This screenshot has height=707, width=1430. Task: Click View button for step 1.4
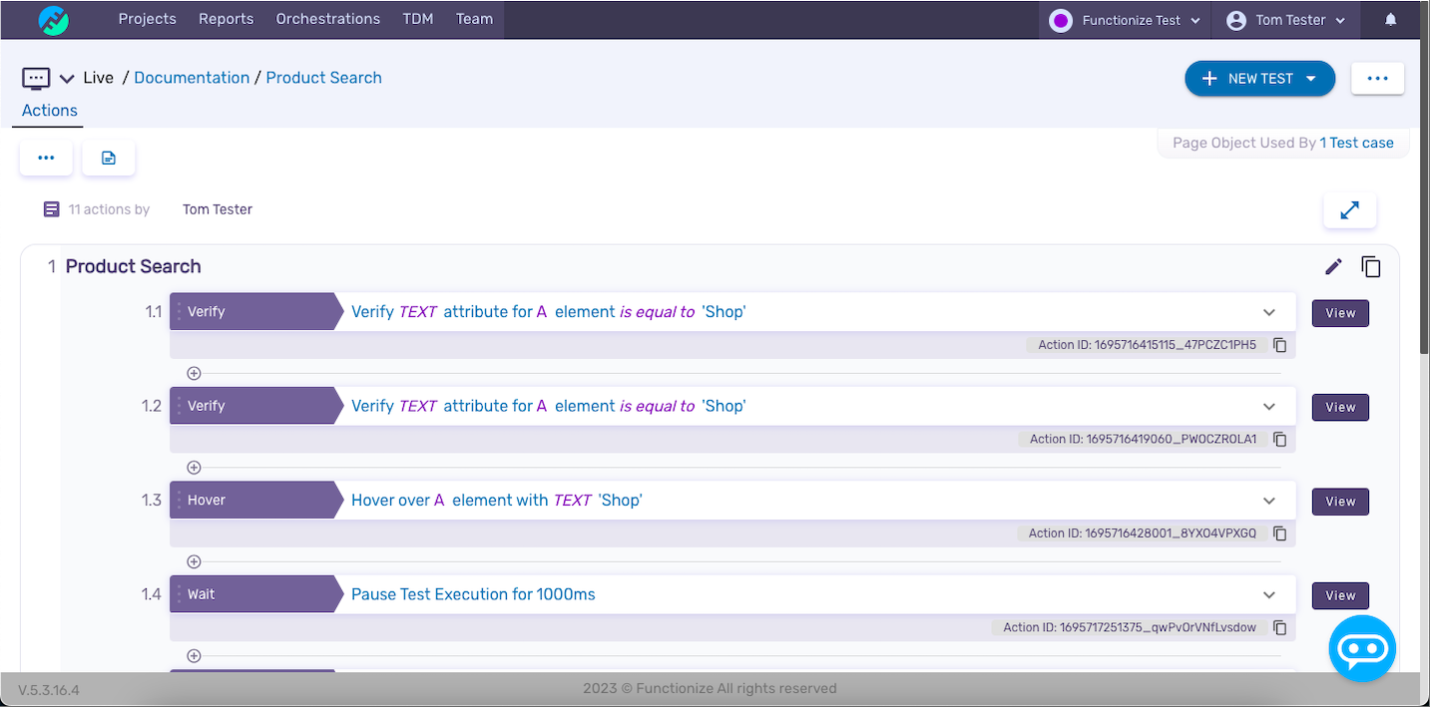coord(1340,595)
